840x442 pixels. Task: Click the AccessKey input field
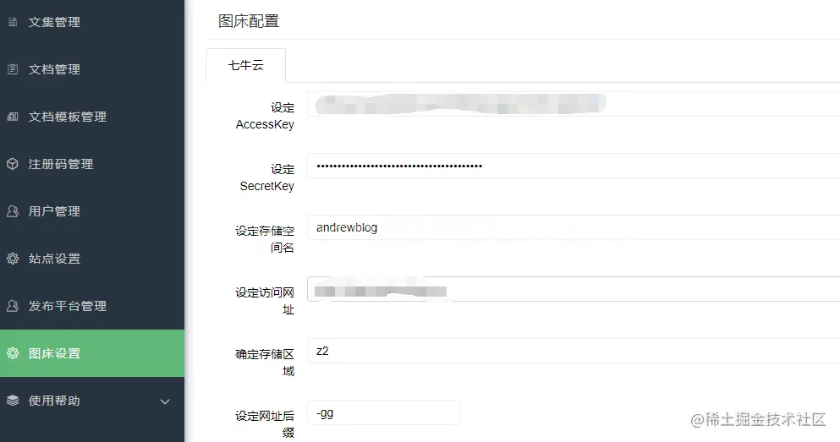574,104
